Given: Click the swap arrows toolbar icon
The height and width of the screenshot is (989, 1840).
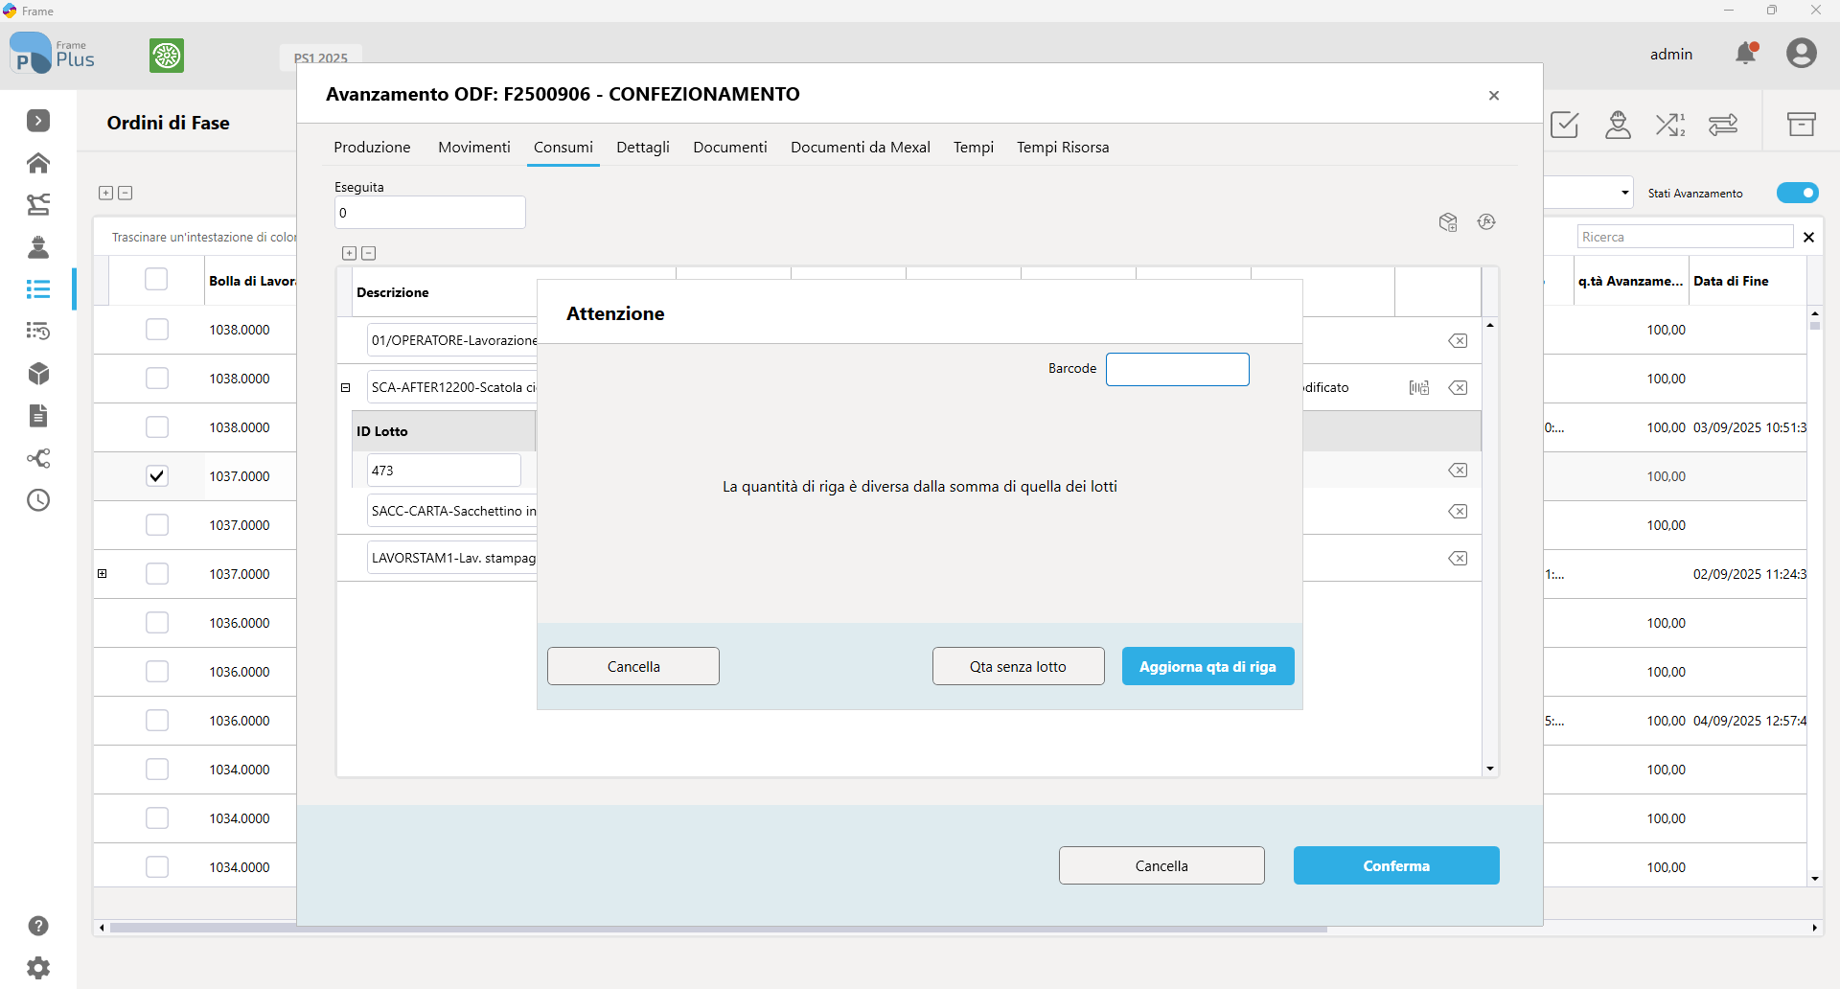Looking at the screenshot, I should coord(1723,125).
